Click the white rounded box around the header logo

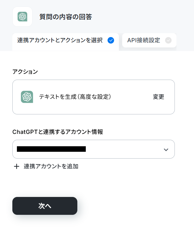pyautogui.click(x=22, y=17)
